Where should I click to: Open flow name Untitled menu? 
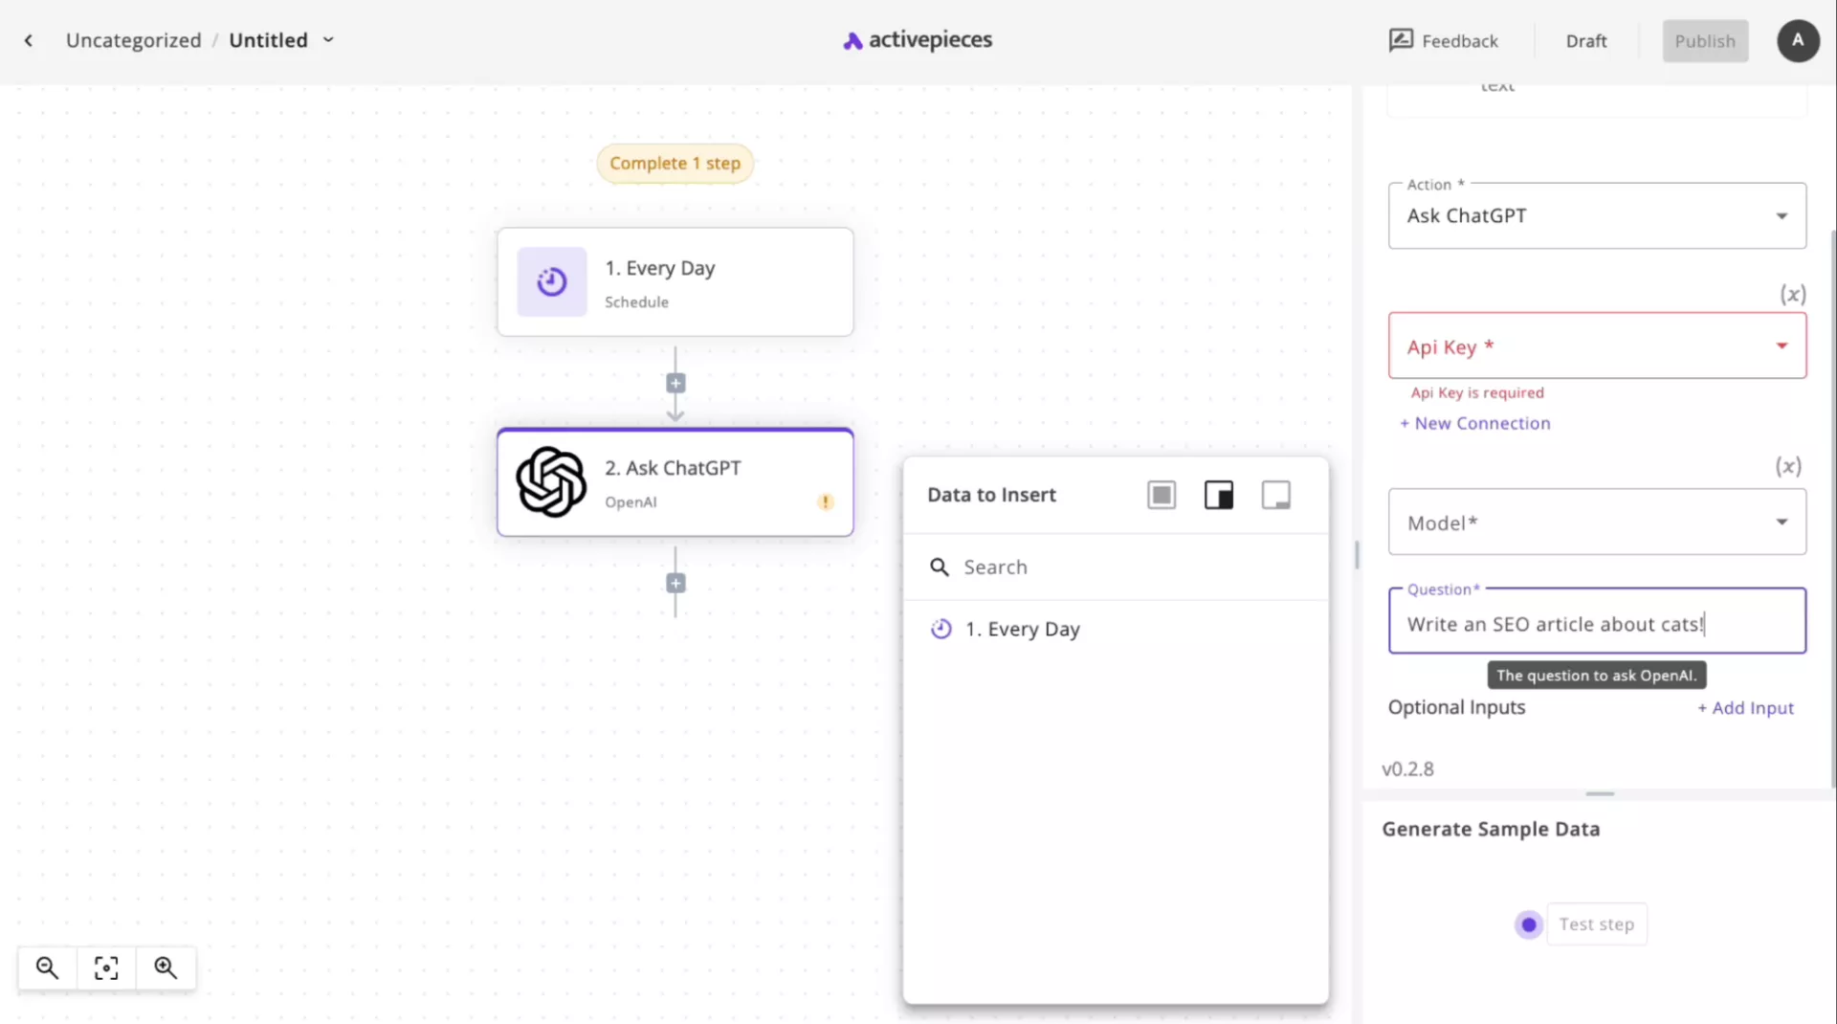point(328,40)
